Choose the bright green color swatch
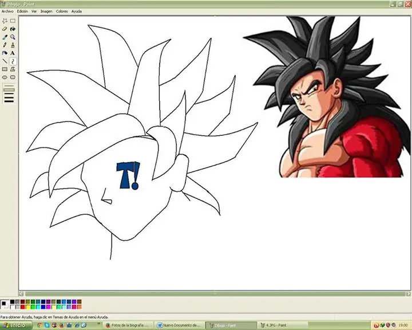The width and height of the screenshot is (412, 330). click(33, 307)
